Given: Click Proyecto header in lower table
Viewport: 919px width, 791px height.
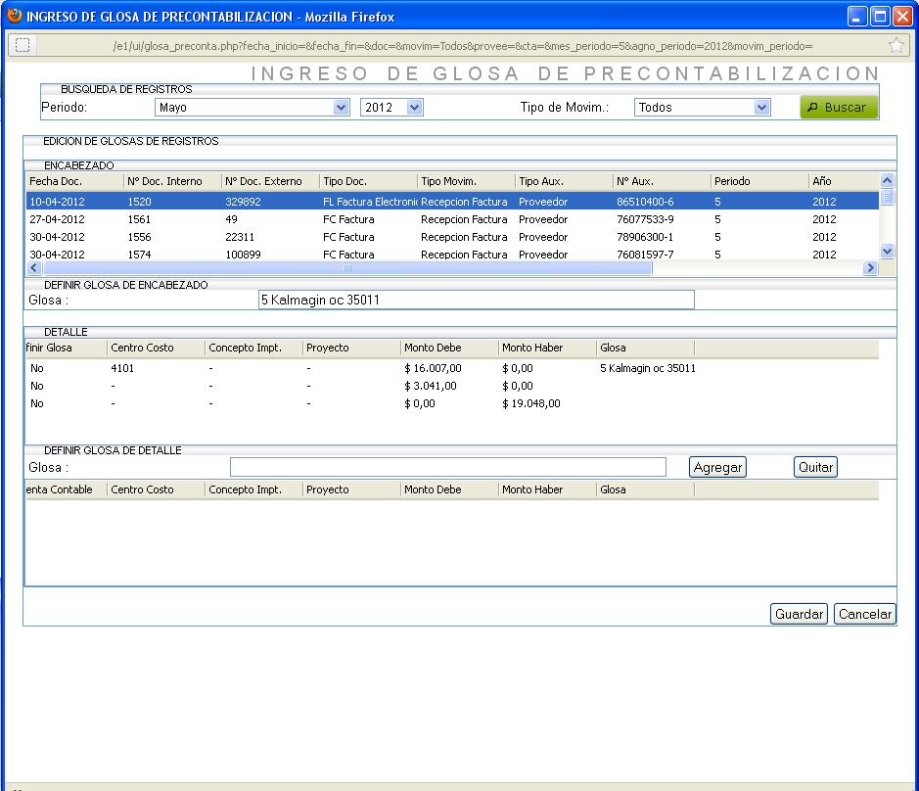Looking at the screenshot, I should (x=351, y=489).
